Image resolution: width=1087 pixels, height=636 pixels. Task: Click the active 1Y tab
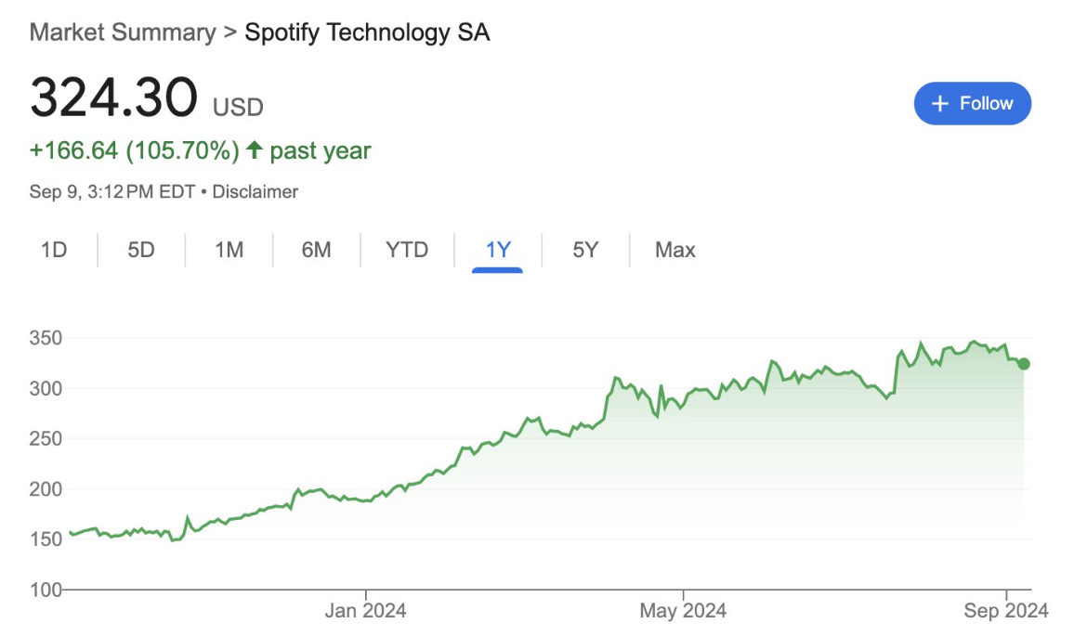[x=498, y=250]
